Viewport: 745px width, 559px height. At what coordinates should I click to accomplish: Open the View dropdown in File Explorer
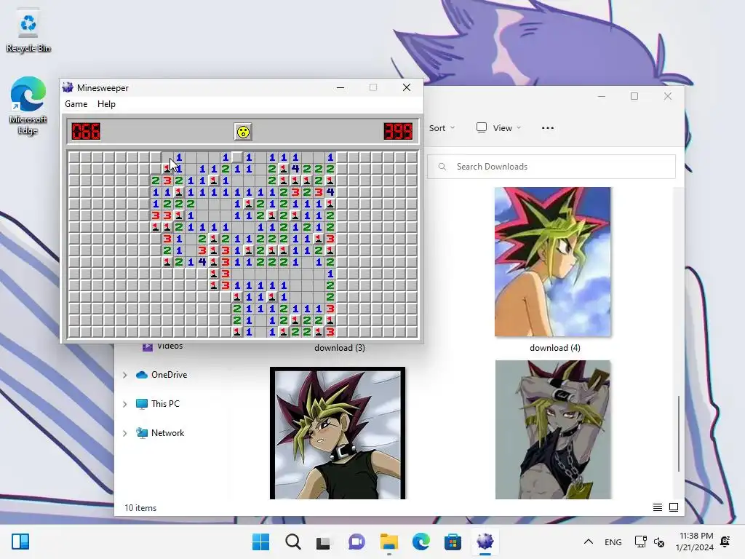[x=498, y=128]
